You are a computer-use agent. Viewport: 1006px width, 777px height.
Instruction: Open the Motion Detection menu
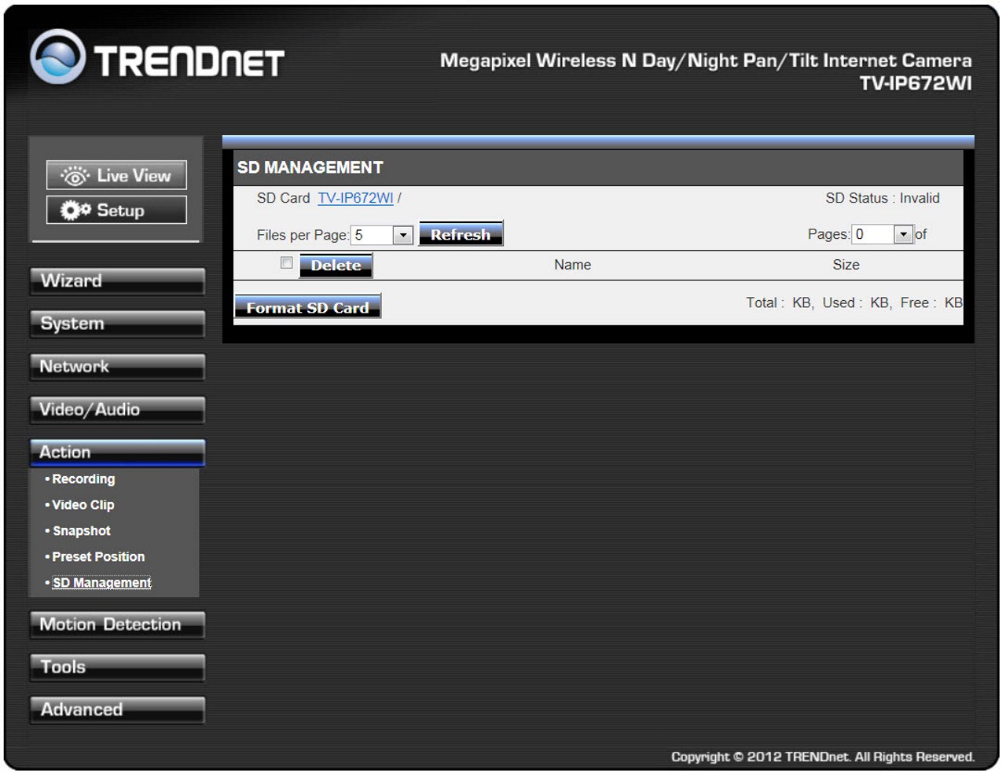coord(117,625)
